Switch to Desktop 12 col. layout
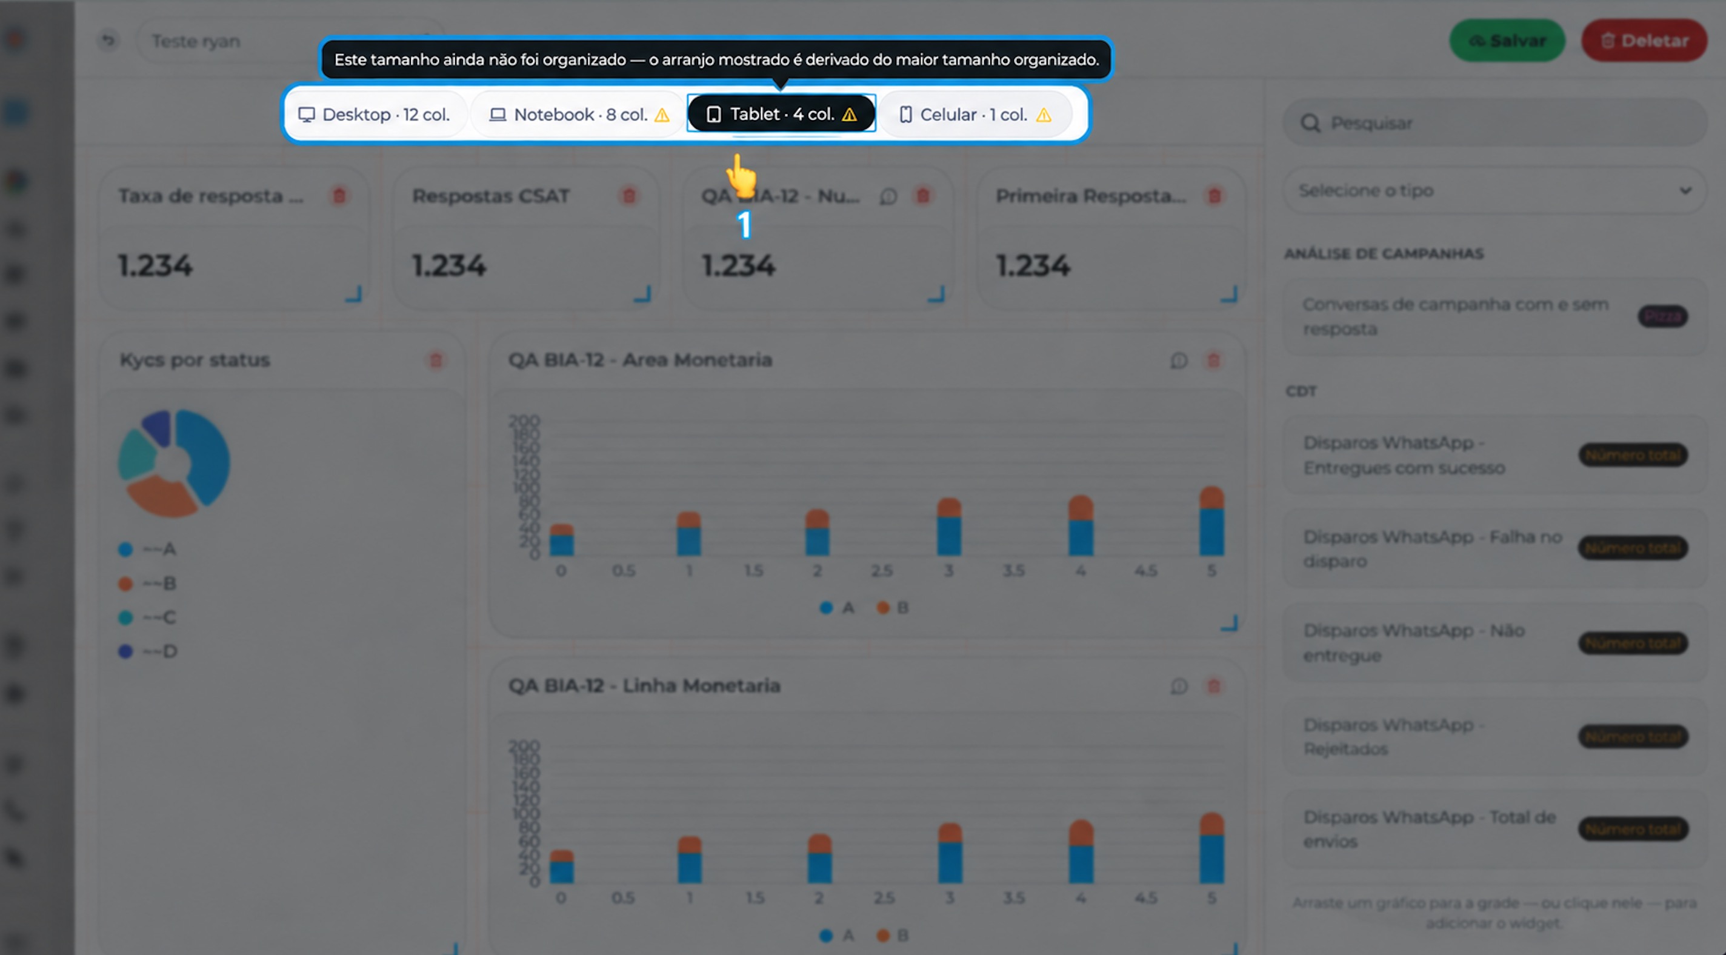The height and width of the screenshot is (955, 1726). coord(374,115)
